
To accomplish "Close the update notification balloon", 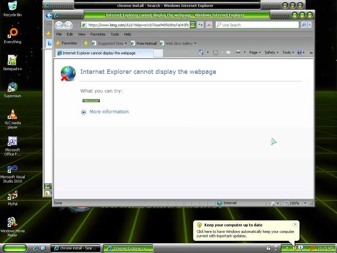I will pos(295,224).
